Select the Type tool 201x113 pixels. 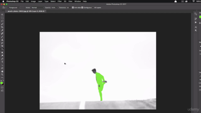click(x=2, y=62)
